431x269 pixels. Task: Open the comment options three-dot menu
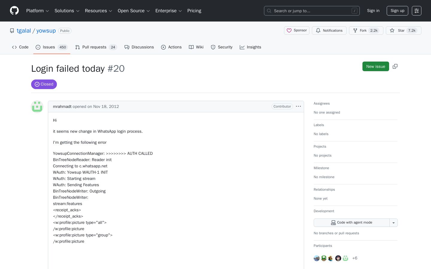point(298,106)
